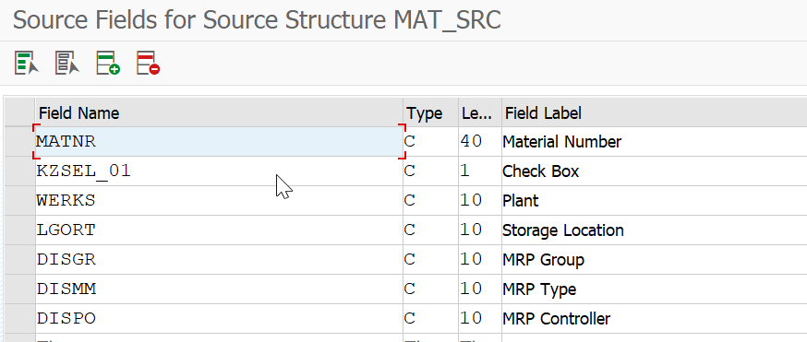807x342 pixels.
Task: Click the Material Number field label
Action: [x=562, y=142]
